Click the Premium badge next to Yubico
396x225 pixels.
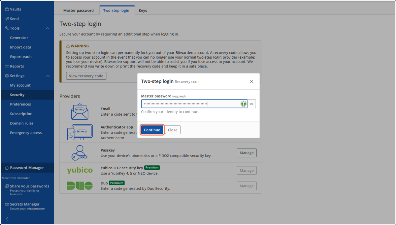pos(152,168)
